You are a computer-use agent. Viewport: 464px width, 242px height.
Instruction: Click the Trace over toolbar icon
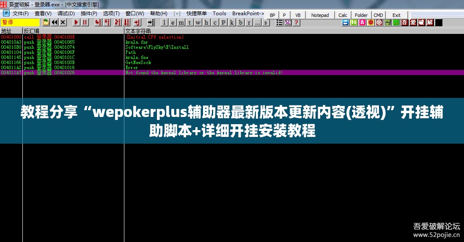(x=126, y=22)
